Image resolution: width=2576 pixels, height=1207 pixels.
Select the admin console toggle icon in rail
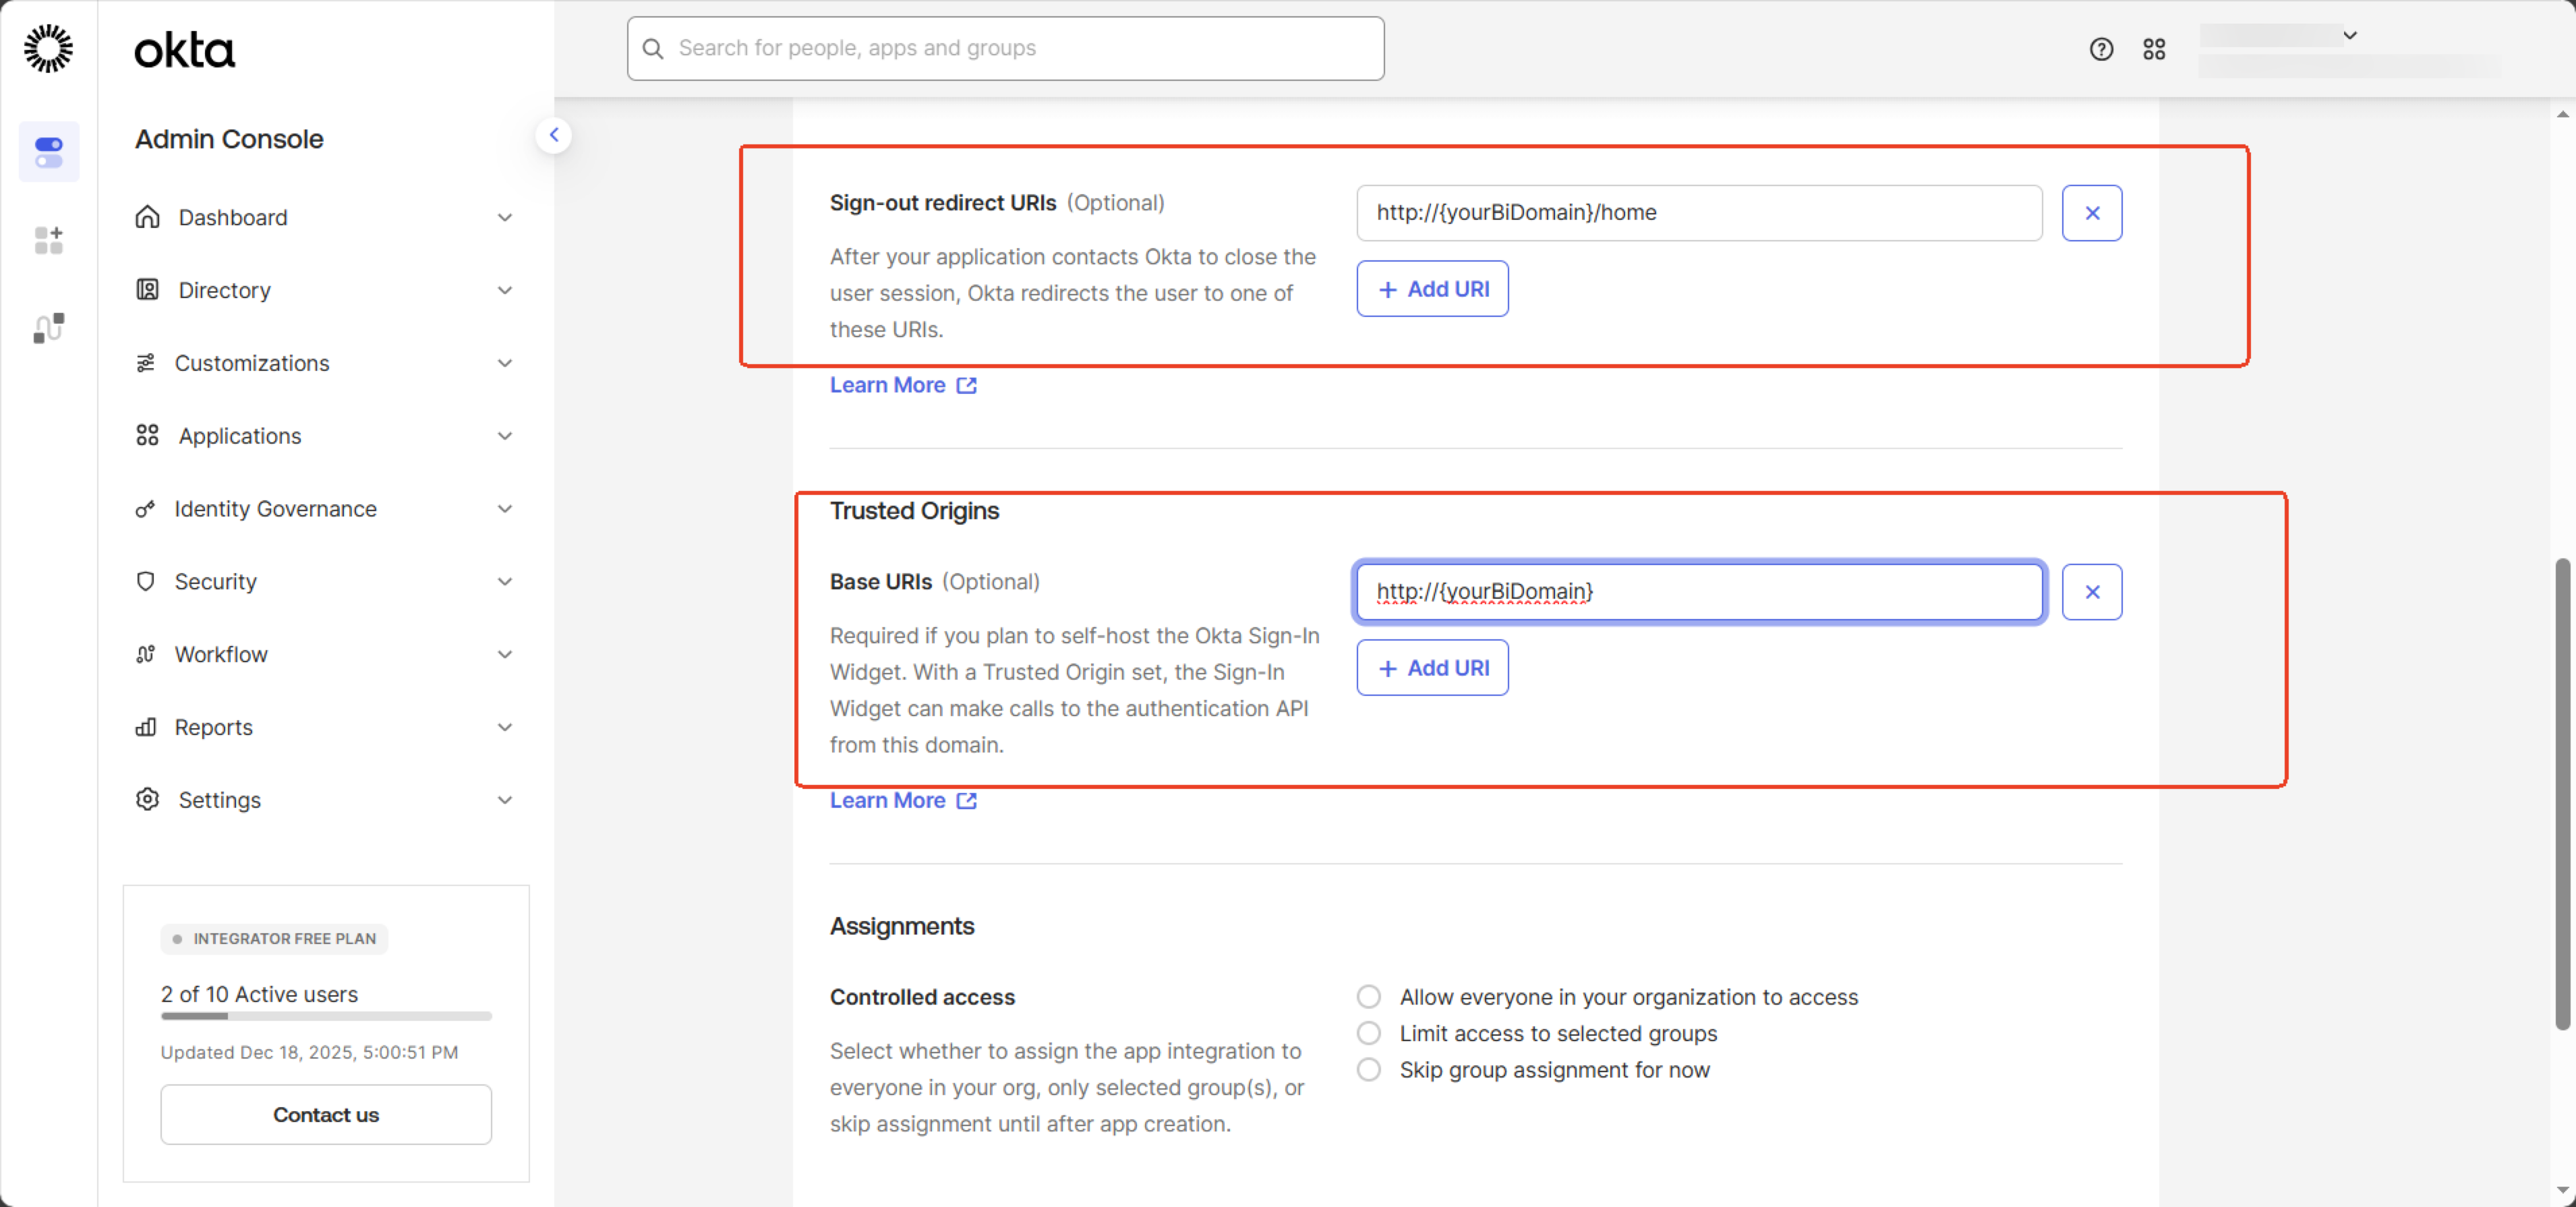[x=49, y=152]
